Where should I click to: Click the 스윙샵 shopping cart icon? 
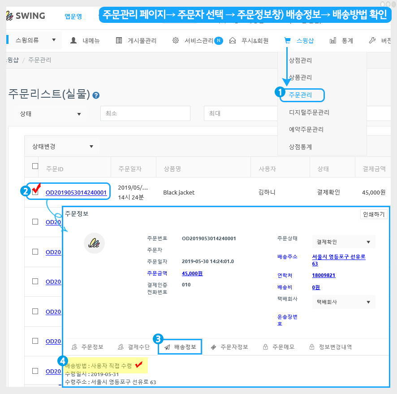click(x=287, y=41)
